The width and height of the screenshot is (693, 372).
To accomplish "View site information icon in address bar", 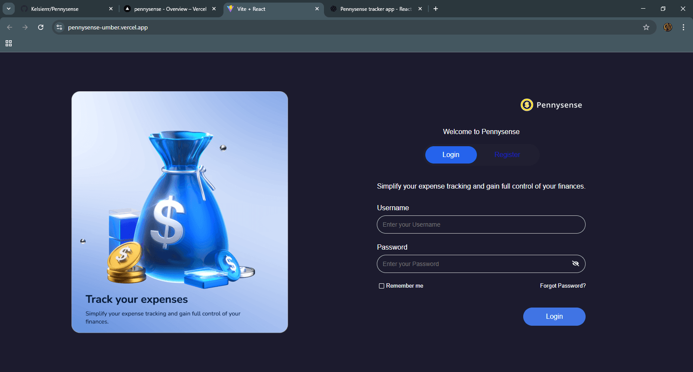I will pyautogui.click(x=60, y=27).
